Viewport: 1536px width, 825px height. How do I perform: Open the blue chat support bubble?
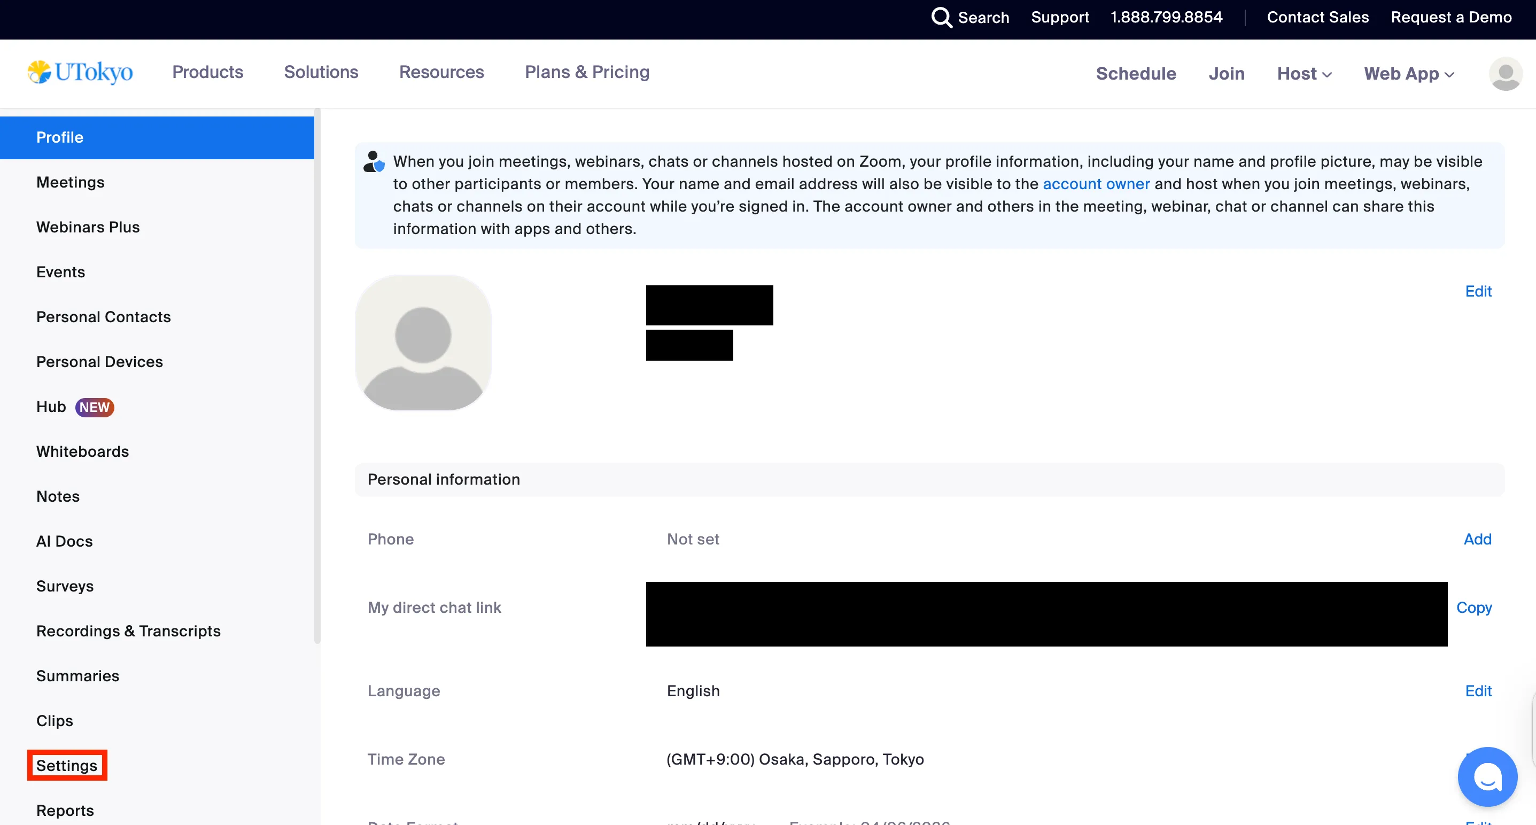pyautogui.click(x=1487, y=776)
